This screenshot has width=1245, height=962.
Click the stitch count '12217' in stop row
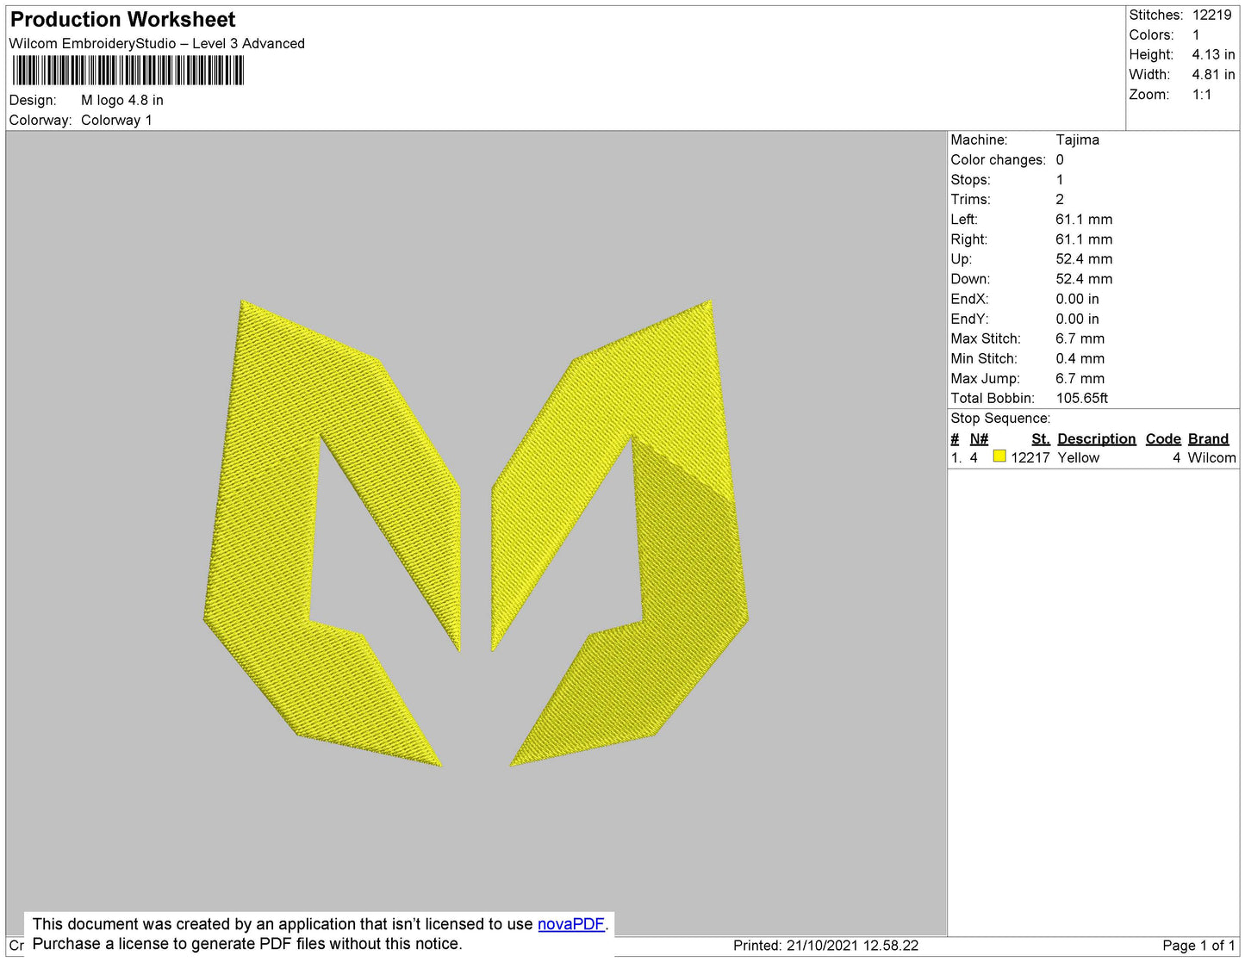pos(1030,457)
